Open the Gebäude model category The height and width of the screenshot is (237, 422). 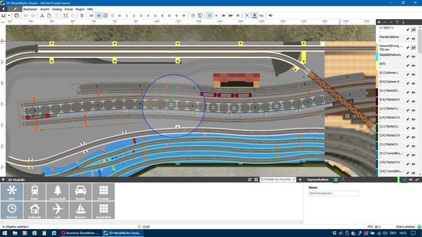click(34, 210)
